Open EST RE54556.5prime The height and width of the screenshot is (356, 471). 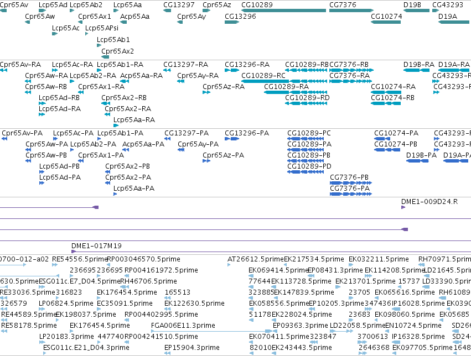80,259
